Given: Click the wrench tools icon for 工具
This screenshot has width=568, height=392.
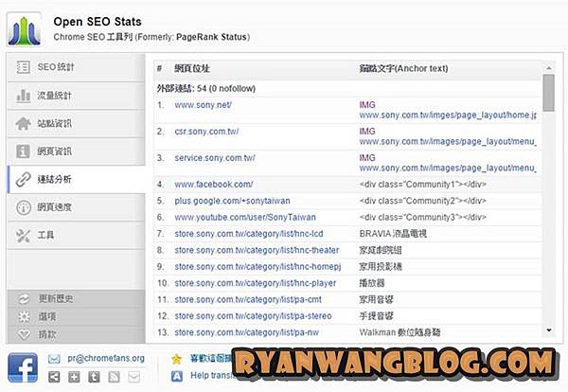Looking at the screenshot, I should (23, 236).
